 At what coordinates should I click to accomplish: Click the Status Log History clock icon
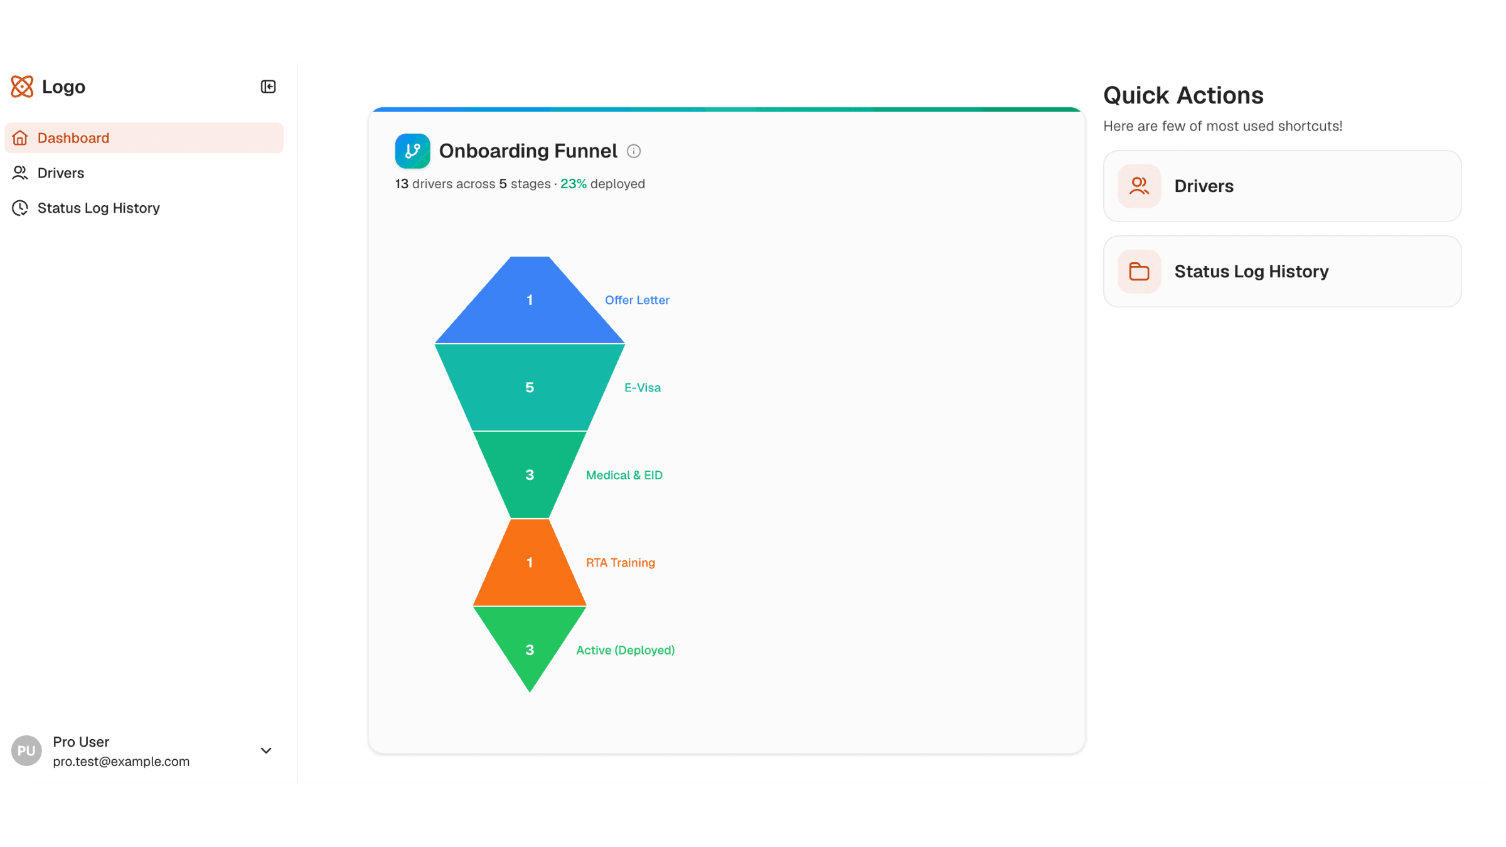20,208
